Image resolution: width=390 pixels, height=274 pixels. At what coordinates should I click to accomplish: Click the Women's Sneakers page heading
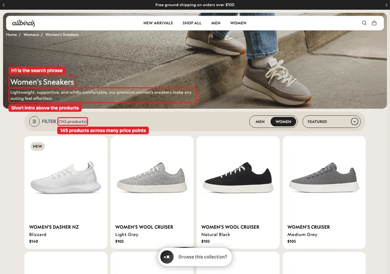(x=42, y=82)
